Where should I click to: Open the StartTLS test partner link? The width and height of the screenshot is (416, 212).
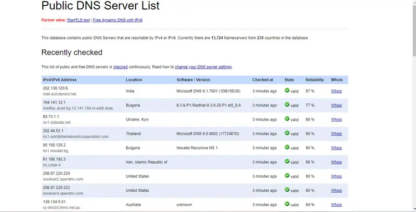(x=78, y=20)
